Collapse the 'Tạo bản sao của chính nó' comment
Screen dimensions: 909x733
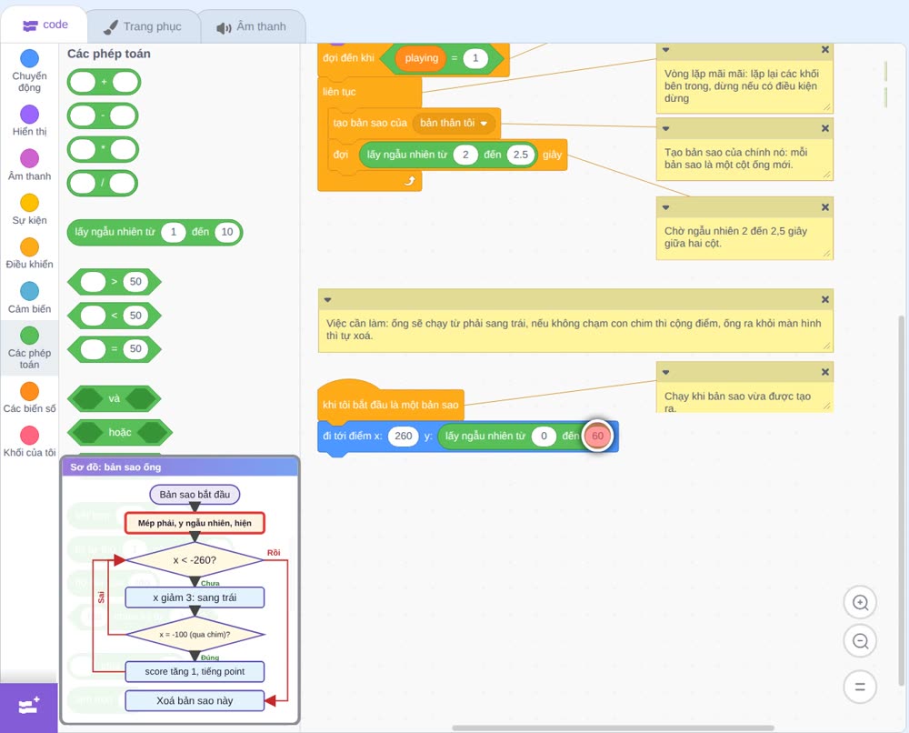click(665, 128)
